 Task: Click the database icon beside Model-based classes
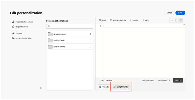tap(13, 38)
